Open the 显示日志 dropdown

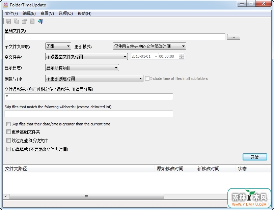(x=82, y=68)
